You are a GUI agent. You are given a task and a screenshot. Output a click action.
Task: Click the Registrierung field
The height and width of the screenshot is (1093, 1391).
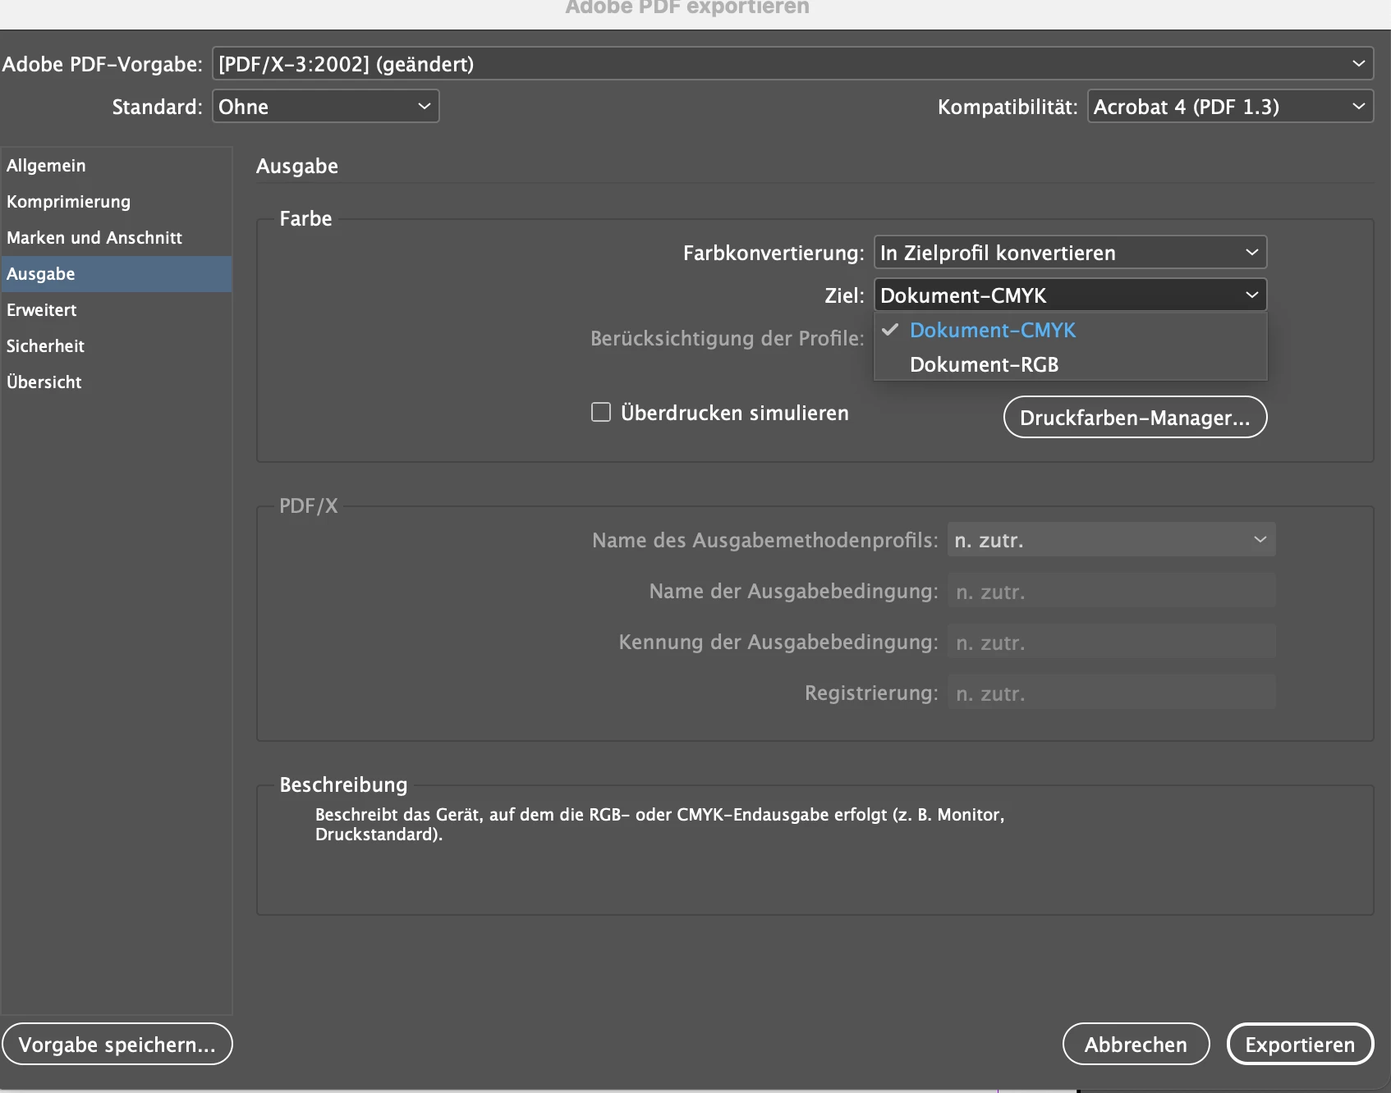(1111, 693)
